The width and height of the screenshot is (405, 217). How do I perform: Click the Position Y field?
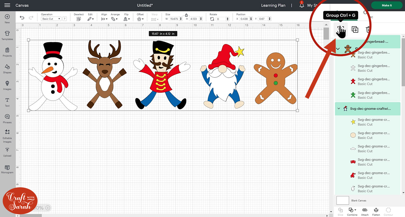pyautogui.click(x=263, y=19)
